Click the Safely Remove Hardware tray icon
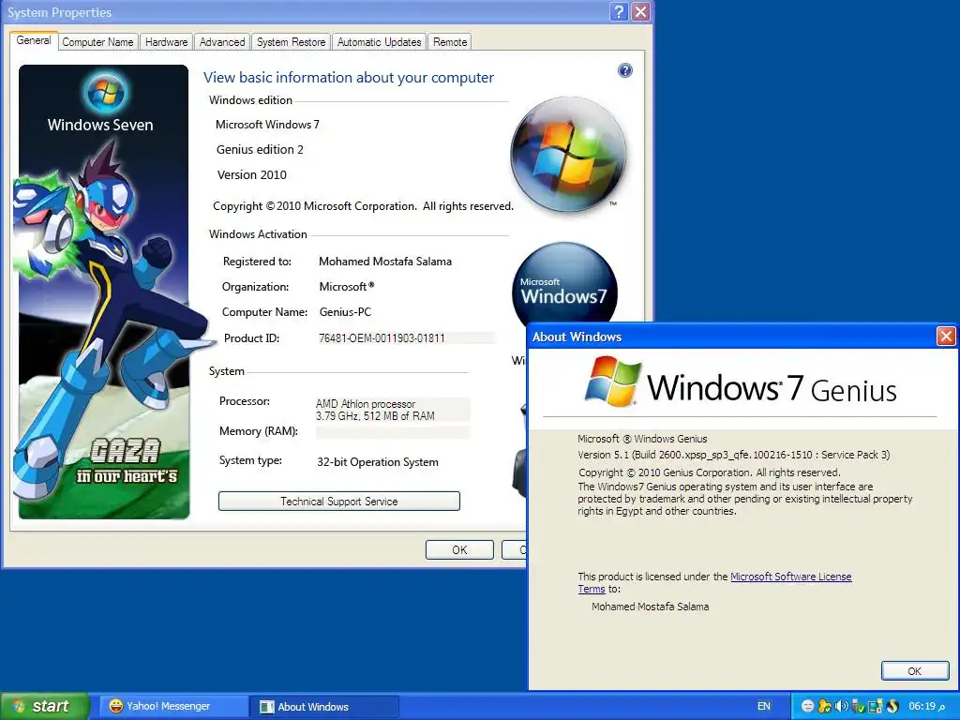The height and width of the screenshot is (720, 960). click(859, 706)
